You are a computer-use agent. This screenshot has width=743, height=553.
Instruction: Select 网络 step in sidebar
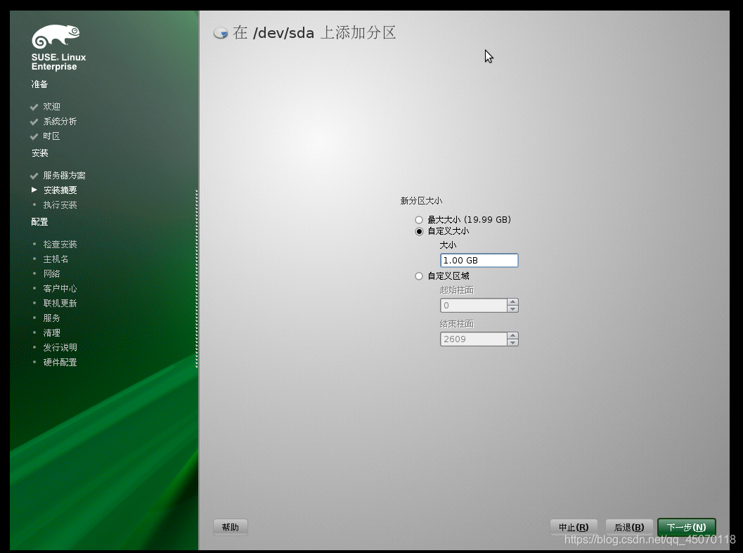(x=51, y=273)
